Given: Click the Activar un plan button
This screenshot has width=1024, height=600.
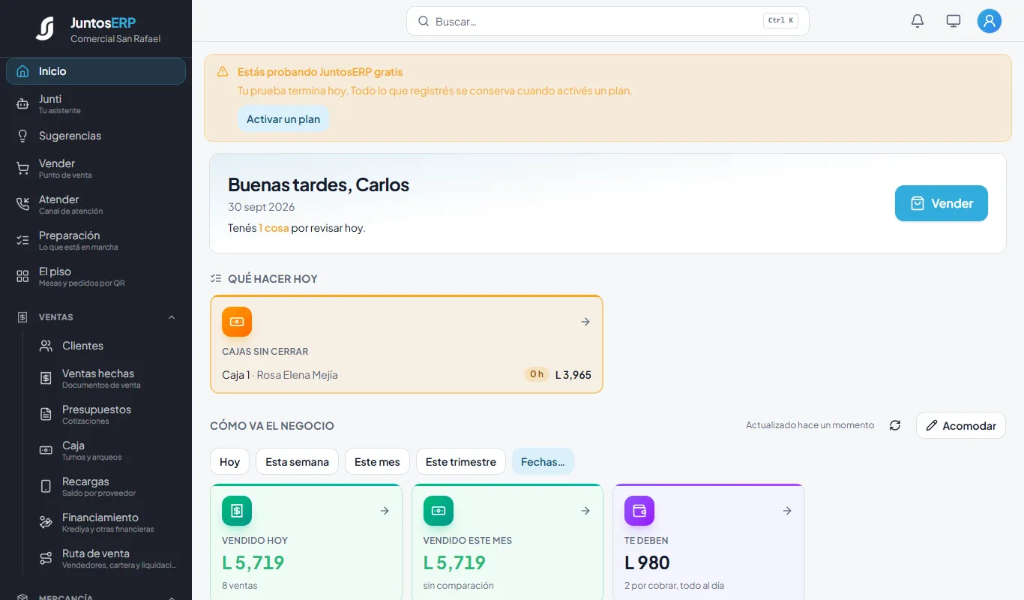Looking at the screenshot, I should 283,119.
